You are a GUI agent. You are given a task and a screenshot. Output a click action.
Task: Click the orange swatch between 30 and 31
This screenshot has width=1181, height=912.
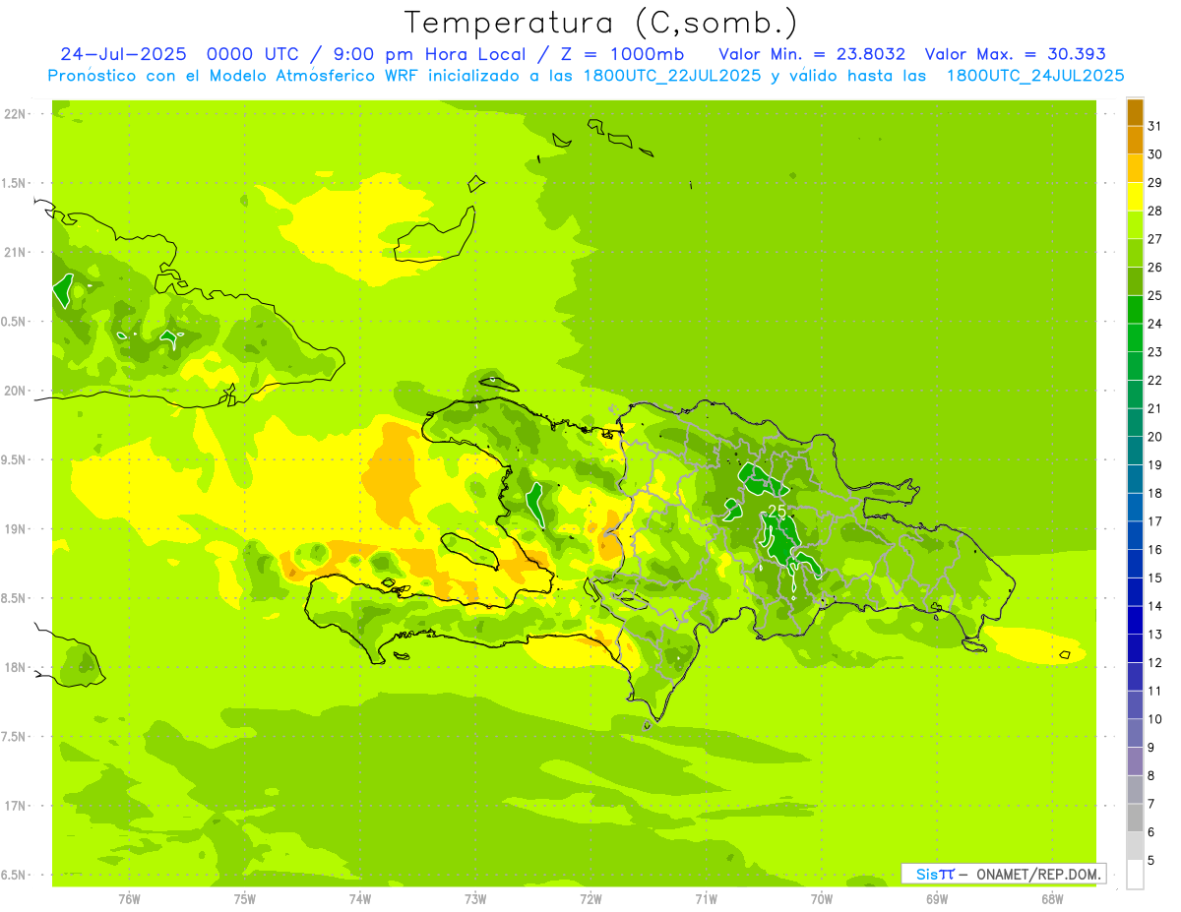pos(1135,141)
